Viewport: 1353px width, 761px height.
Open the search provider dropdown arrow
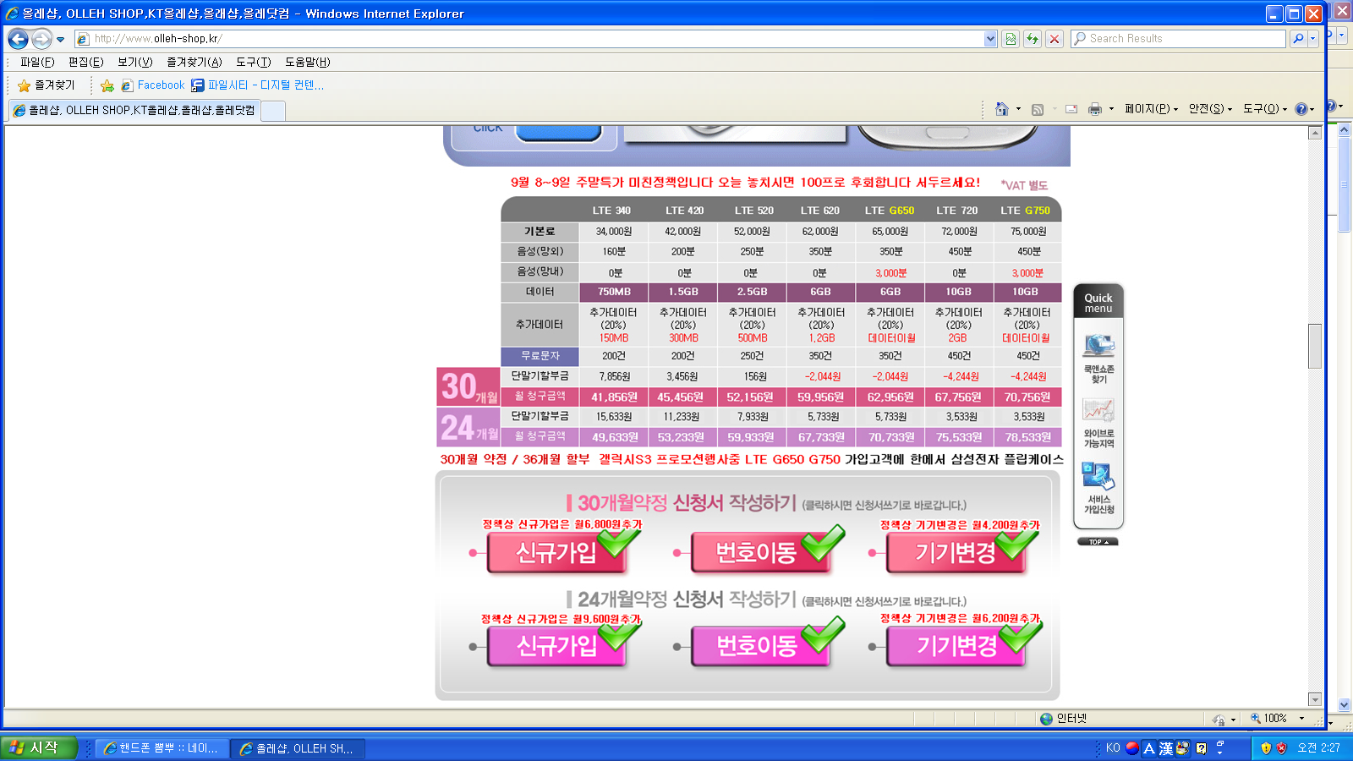click(1313, 39)
